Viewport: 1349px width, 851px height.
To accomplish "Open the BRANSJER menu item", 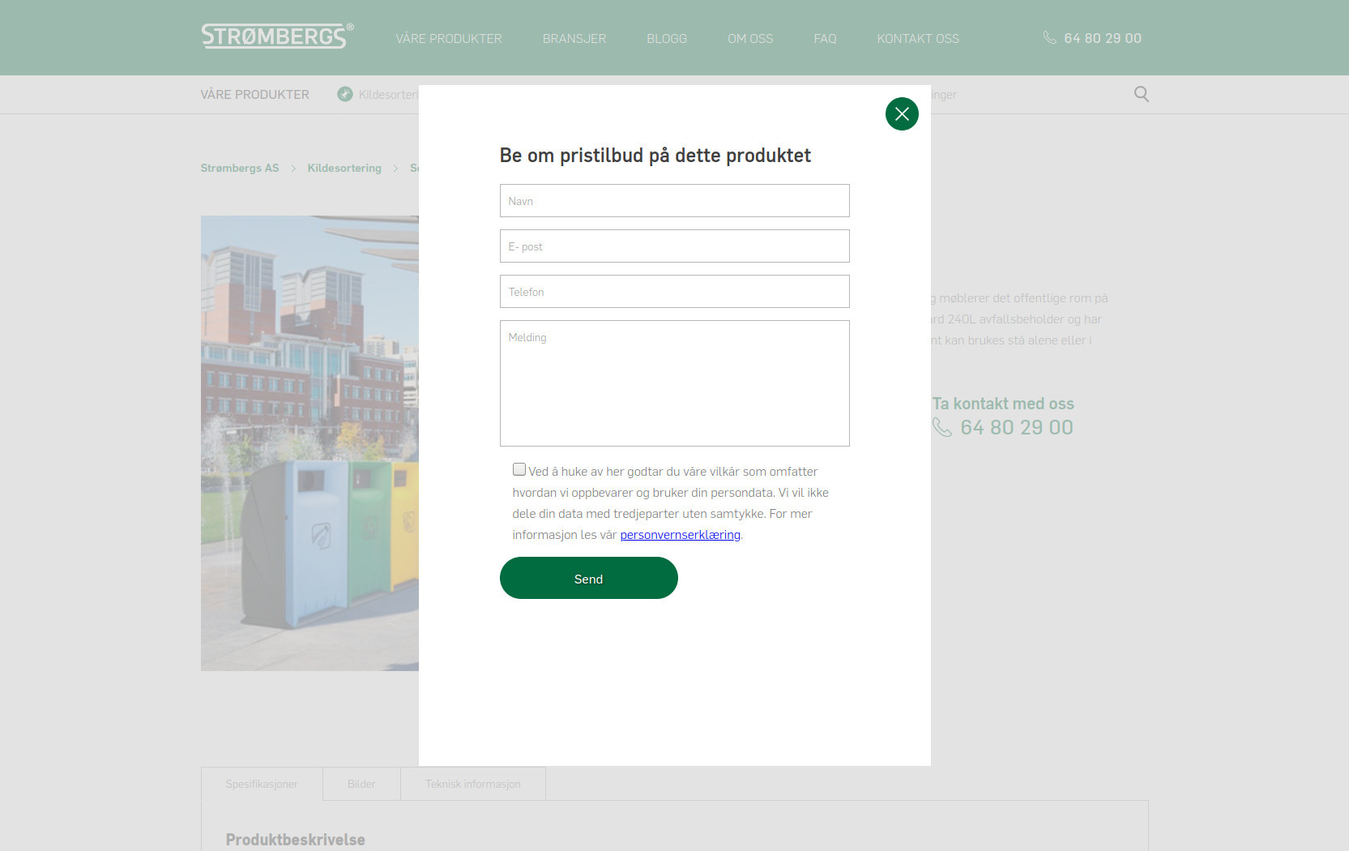I will click(x=574, y=38).
